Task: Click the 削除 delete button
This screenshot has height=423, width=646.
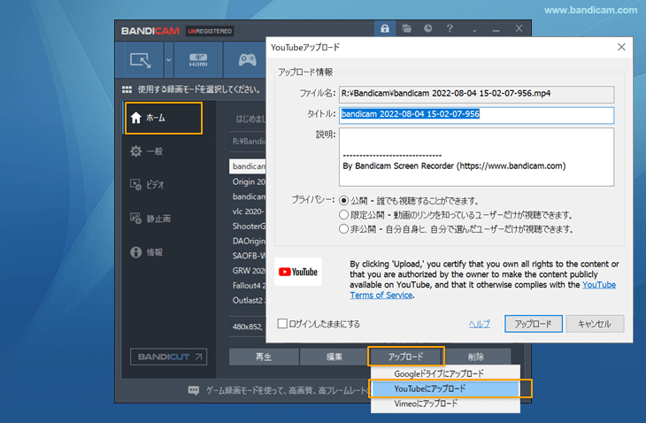Action: coord(476,357)
